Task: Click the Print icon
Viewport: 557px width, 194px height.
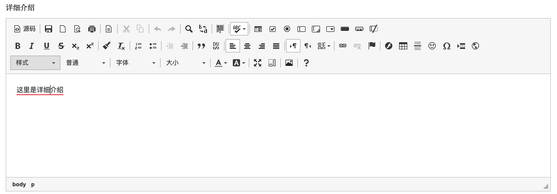Action: pos(92,29)
